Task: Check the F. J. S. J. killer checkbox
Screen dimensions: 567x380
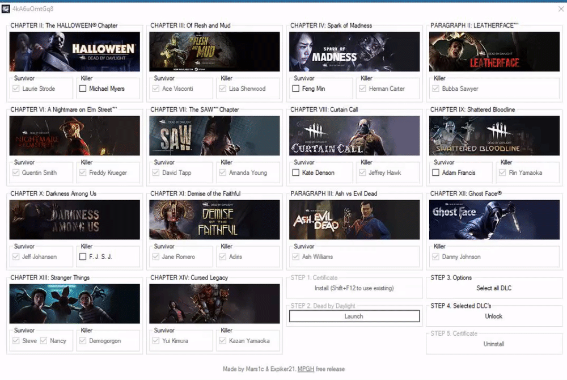Action: pos(83,257)
